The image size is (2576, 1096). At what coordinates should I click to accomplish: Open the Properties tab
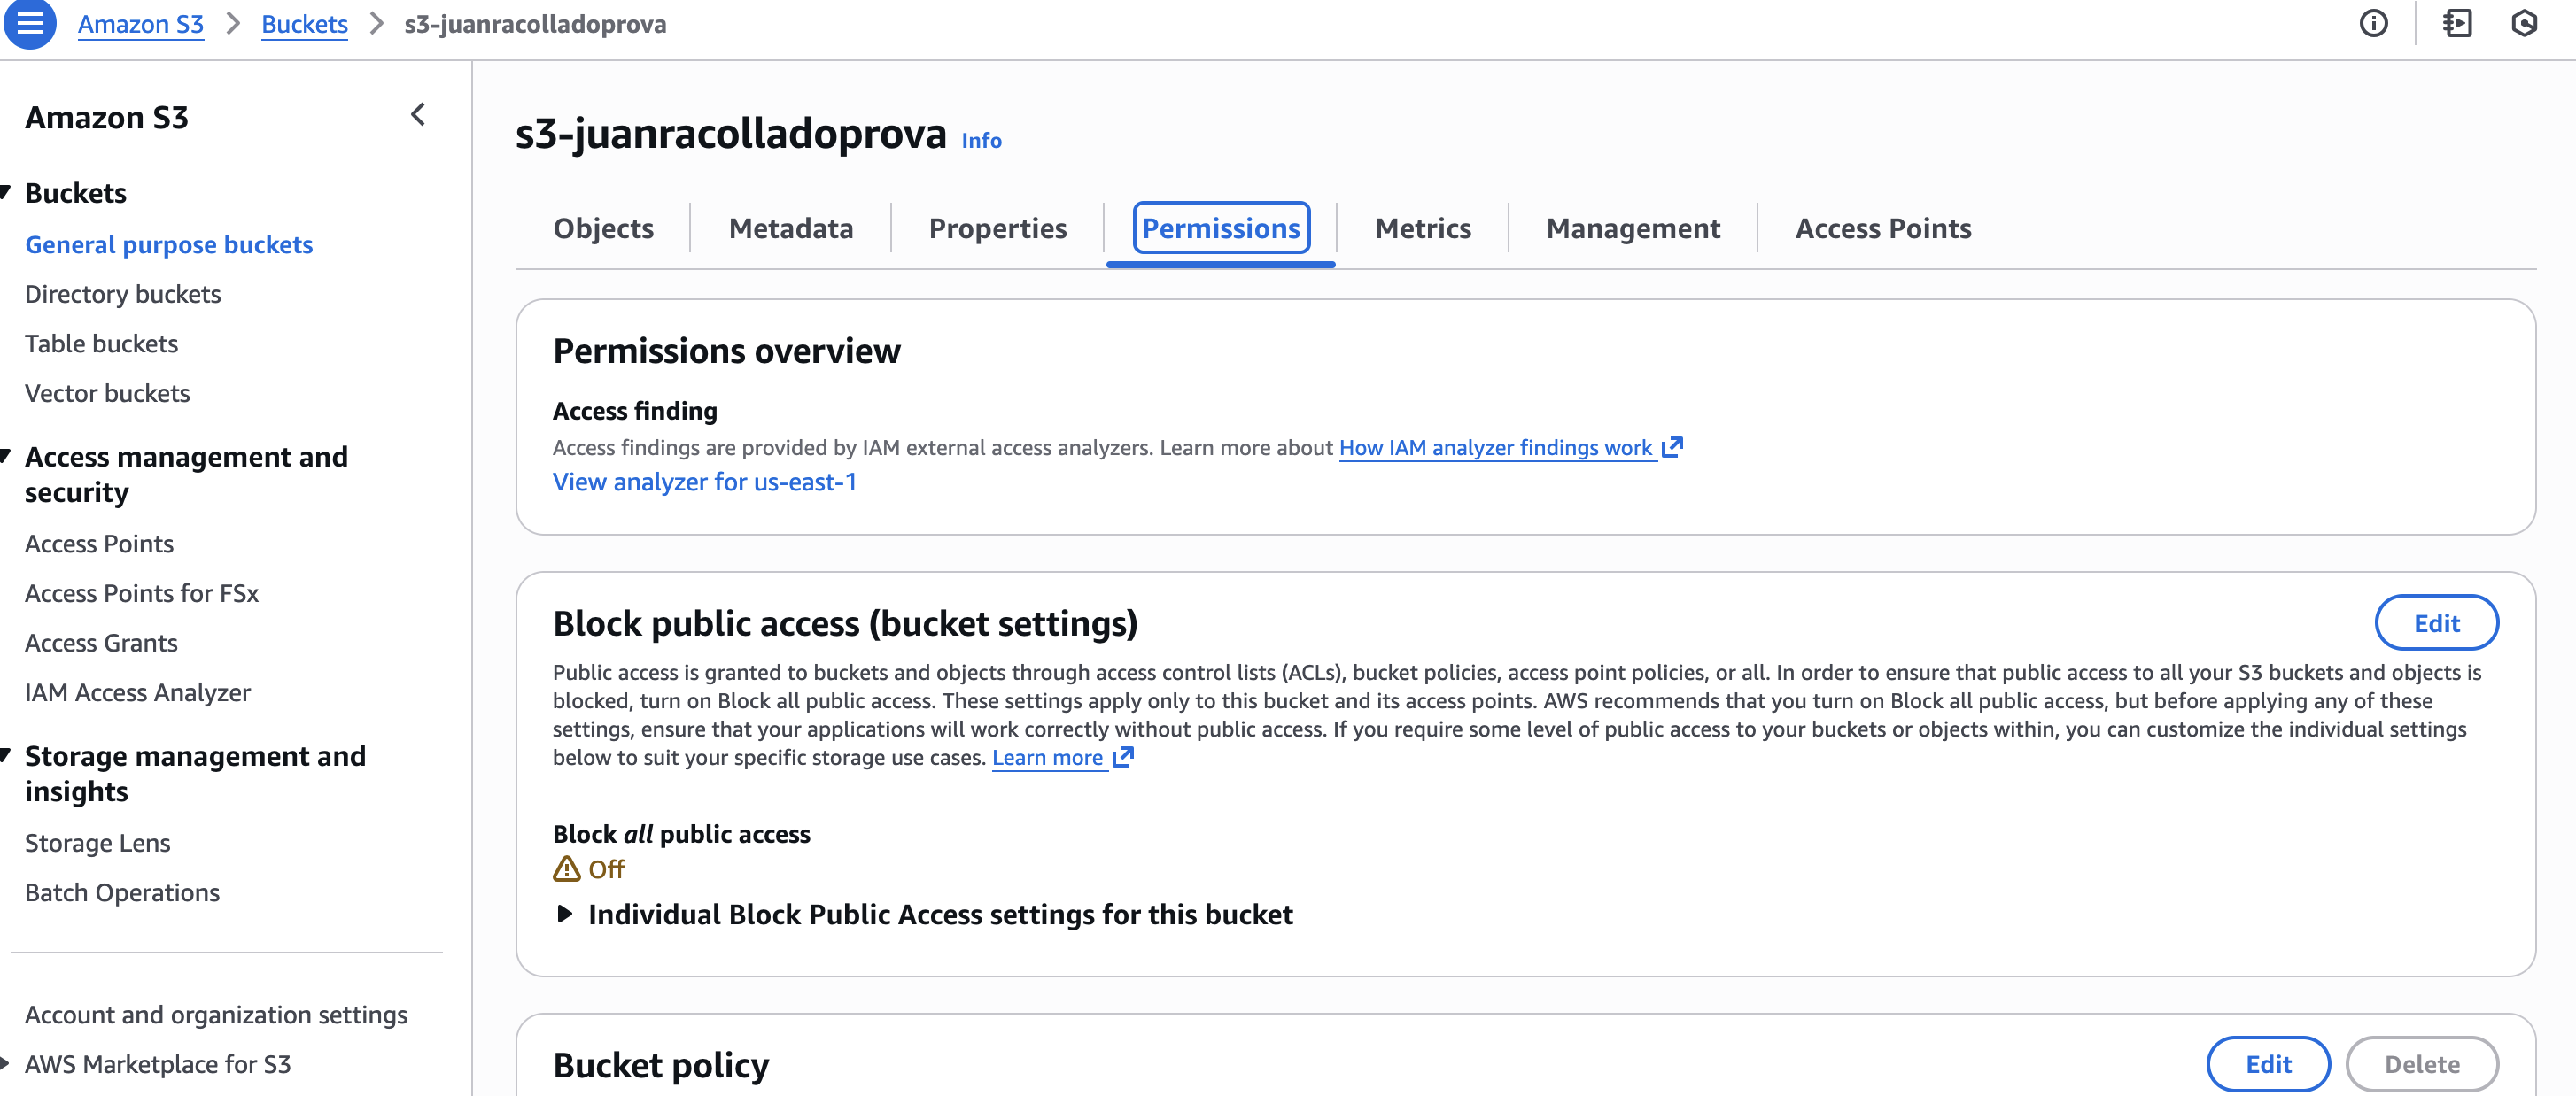997,228
